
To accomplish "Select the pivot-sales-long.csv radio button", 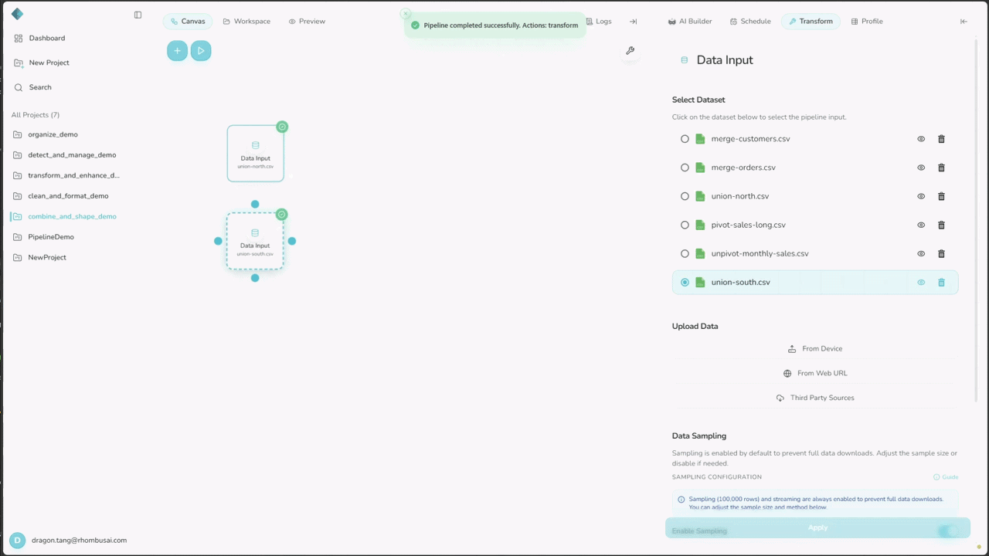I will click(x=685, y=225).
